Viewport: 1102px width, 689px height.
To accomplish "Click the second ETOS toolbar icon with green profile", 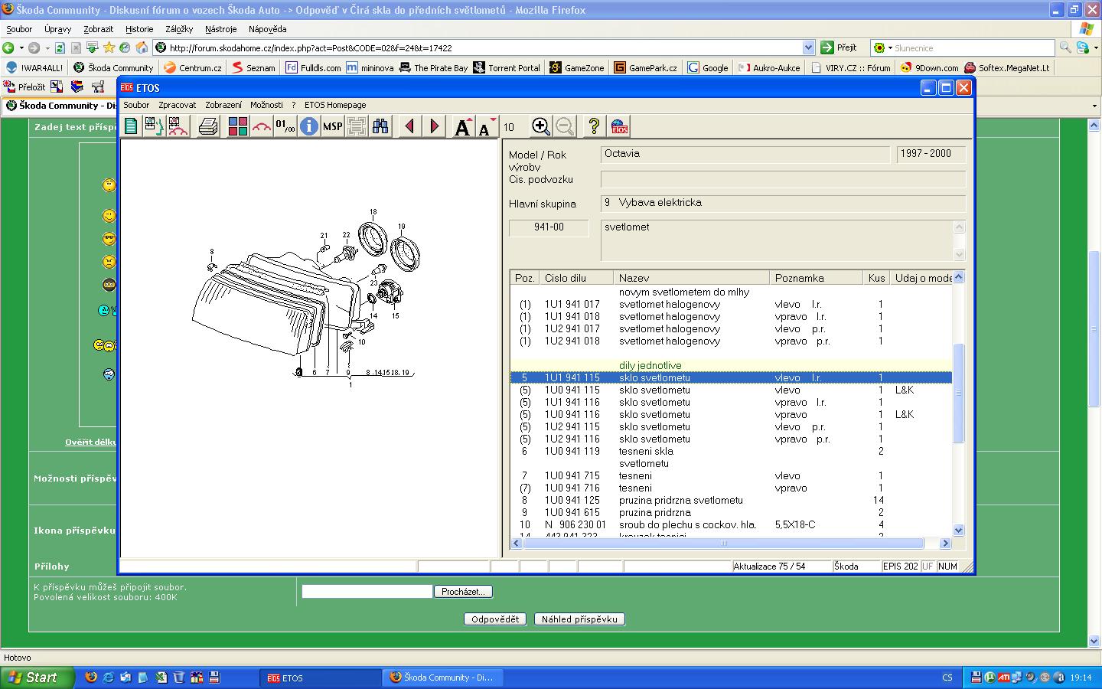I will pyautogui.click(x=155, y=126).
